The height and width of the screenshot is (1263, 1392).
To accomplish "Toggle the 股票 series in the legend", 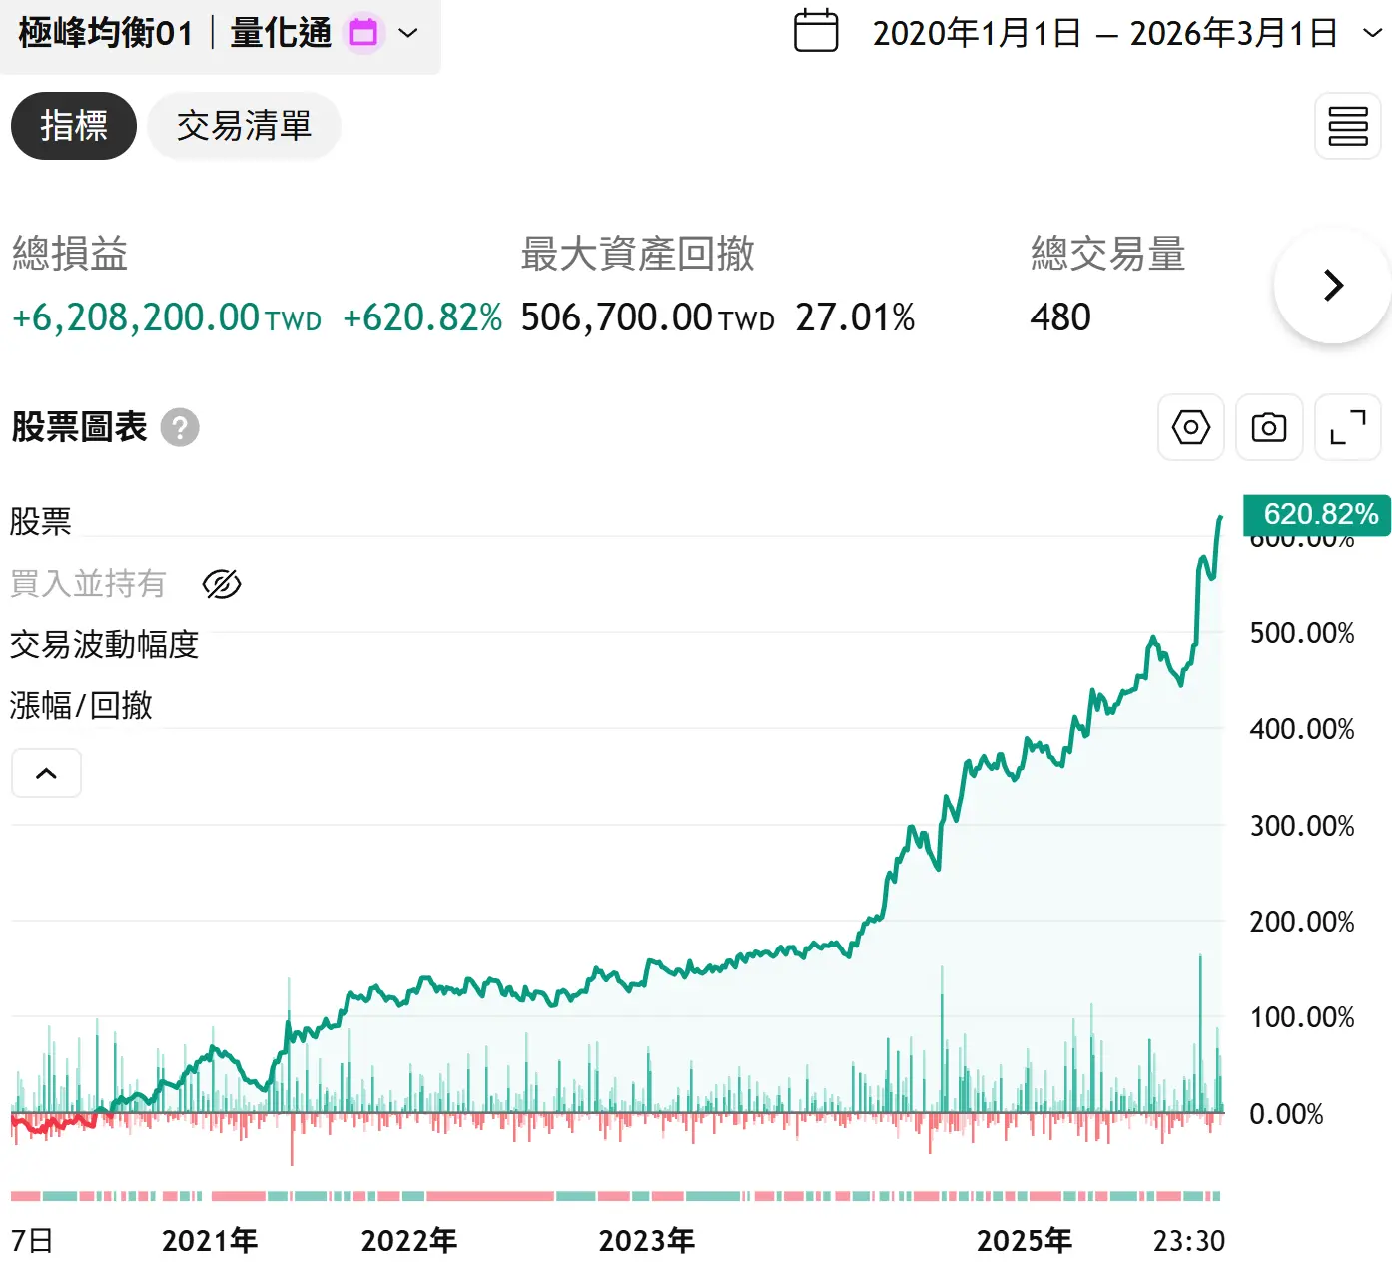I will coord(41,522).
